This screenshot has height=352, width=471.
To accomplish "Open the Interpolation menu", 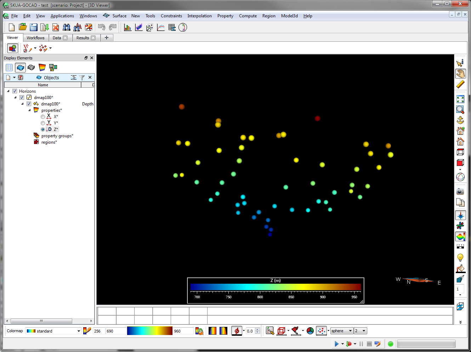I will click(199, 16).
